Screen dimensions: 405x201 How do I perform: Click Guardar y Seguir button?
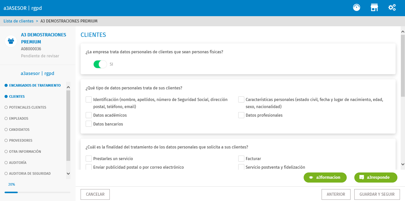377,194
